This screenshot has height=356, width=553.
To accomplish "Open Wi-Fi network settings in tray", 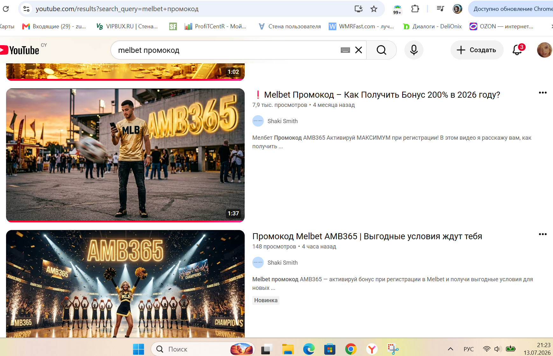I will point(486,349).
